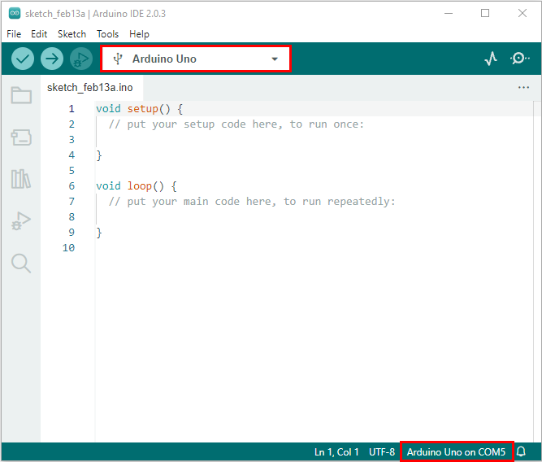The height and width of the screenshot is (462, 542).
Task: Open the Sketchbook folder sidebar icon
Action: coord(21,95)
